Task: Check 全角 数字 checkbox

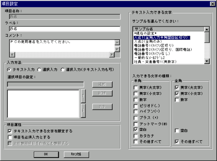Action: (x=177, y=100)
